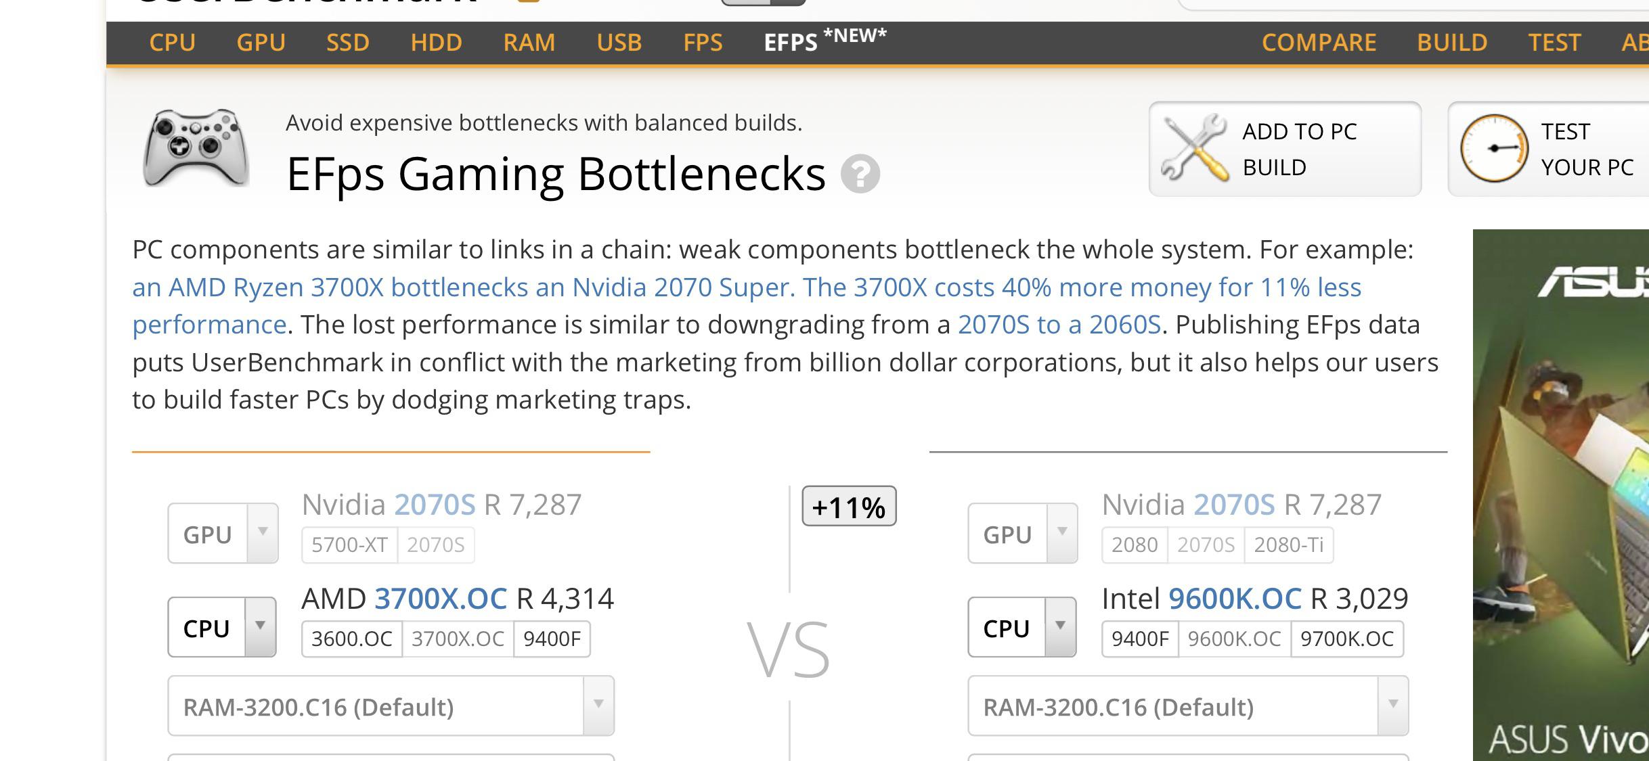
Task: Open the COMPARE menu item
Action: [x=1319, y=43]
